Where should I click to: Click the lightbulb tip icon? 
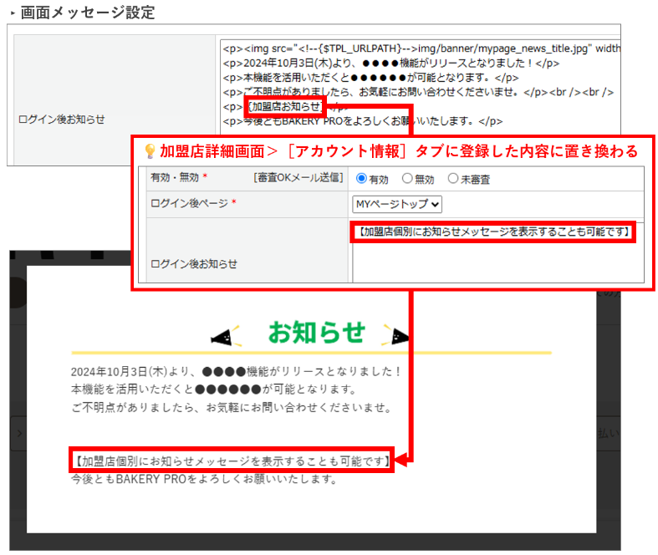tap(150, 151)
